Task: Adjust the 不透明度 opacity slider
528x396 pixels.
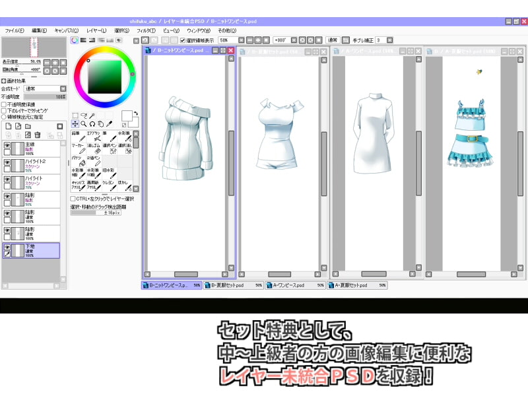Action: [45, 96]
